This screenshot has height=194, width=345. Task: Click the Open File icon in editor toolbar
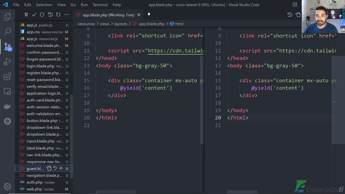tap(298, 15)
